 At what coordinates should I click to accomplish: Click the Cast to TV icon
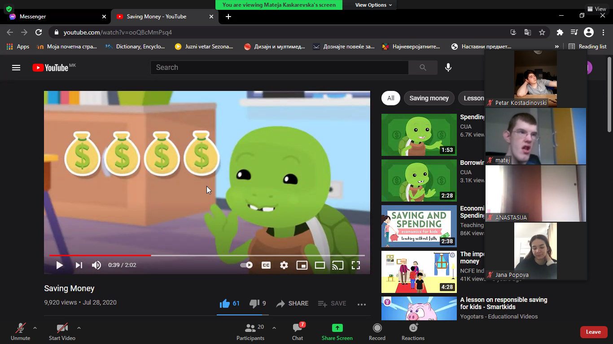coord(337,265)
